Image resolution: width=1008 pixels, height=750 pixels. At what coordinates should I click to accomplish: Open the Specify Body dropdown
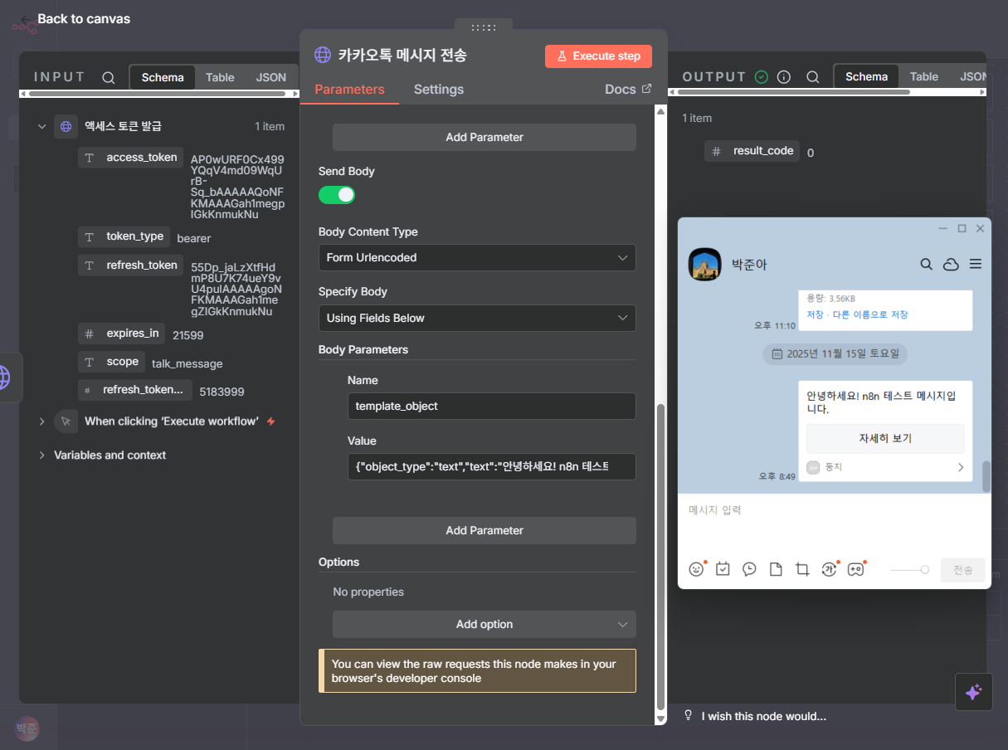click(x=477, y=318)
